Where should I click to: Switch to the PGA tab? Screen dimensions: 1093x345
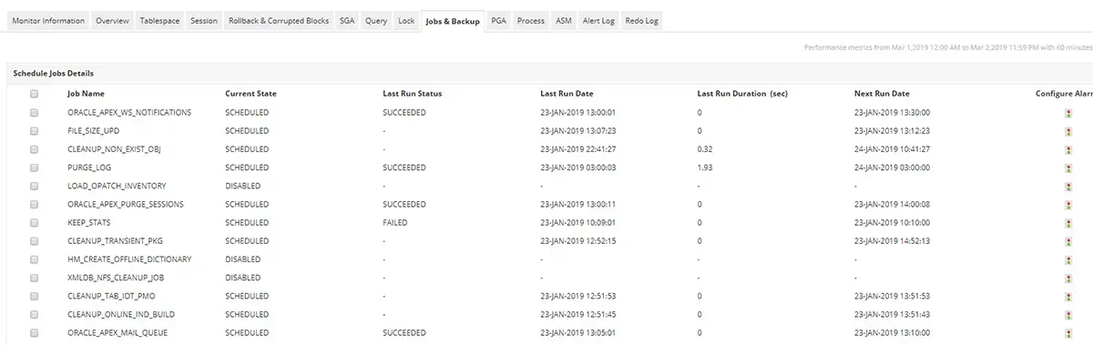click(x=498, y=20)
